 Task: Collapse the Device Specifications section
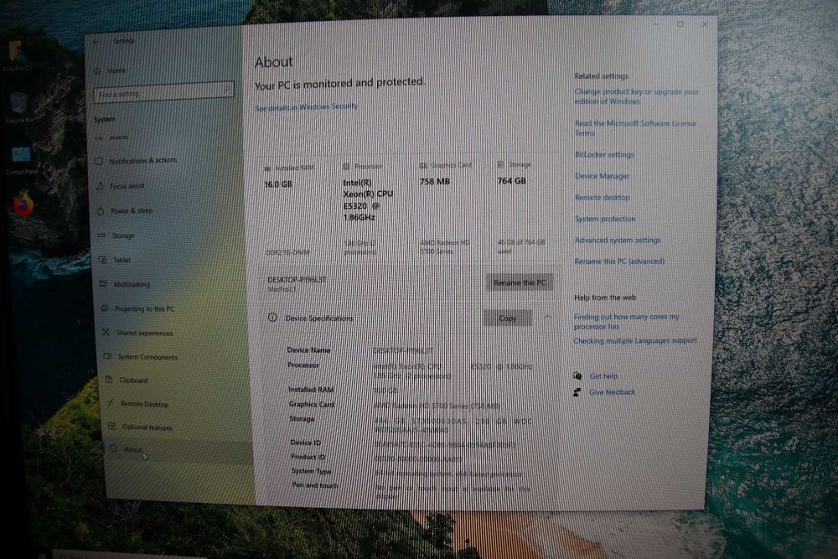[547, 318]
